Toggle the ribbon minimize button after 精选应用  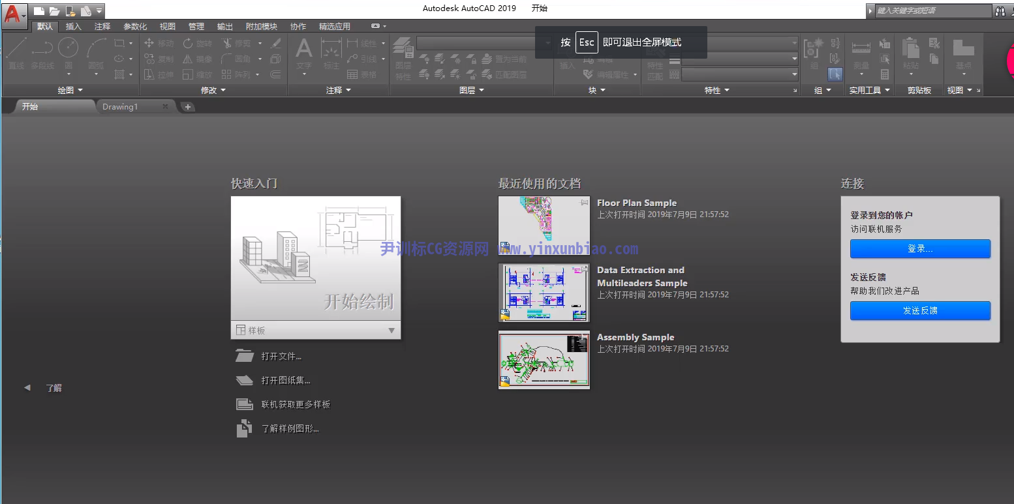375,26
